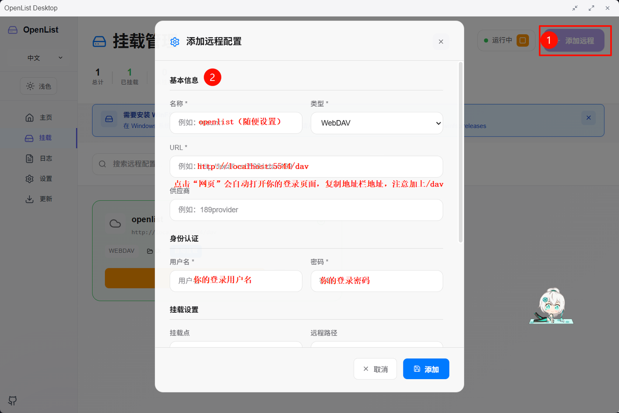The height and width of the screenshot is (413, 619).
Task: Click the 添加远程 button in the header
Action: (x=575, y=41)
